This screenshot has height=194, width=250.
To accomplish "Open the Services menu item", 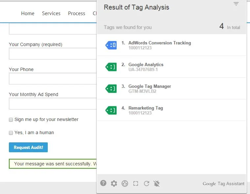I will pos(51,13).
